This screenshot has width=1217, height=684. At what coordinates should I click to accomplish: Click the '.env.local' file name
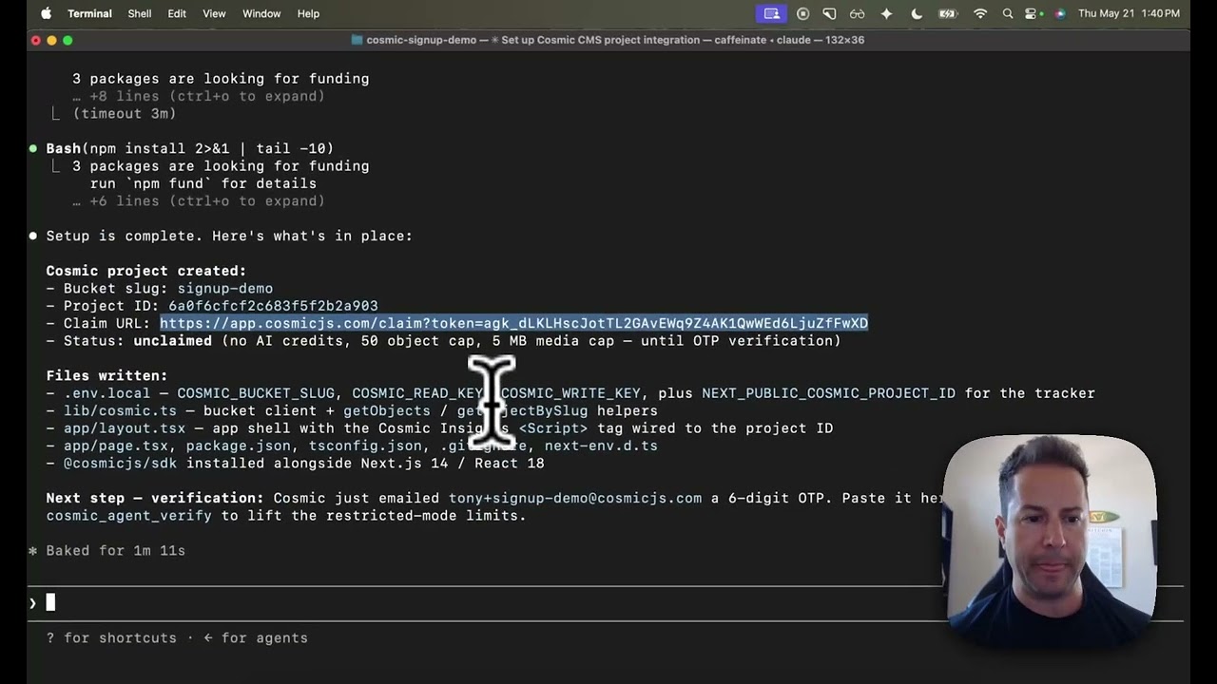coord(106,393)
